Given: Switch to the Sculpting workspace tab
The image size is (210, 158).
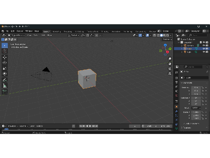Looking at the screenshot, I should [68, 32].
